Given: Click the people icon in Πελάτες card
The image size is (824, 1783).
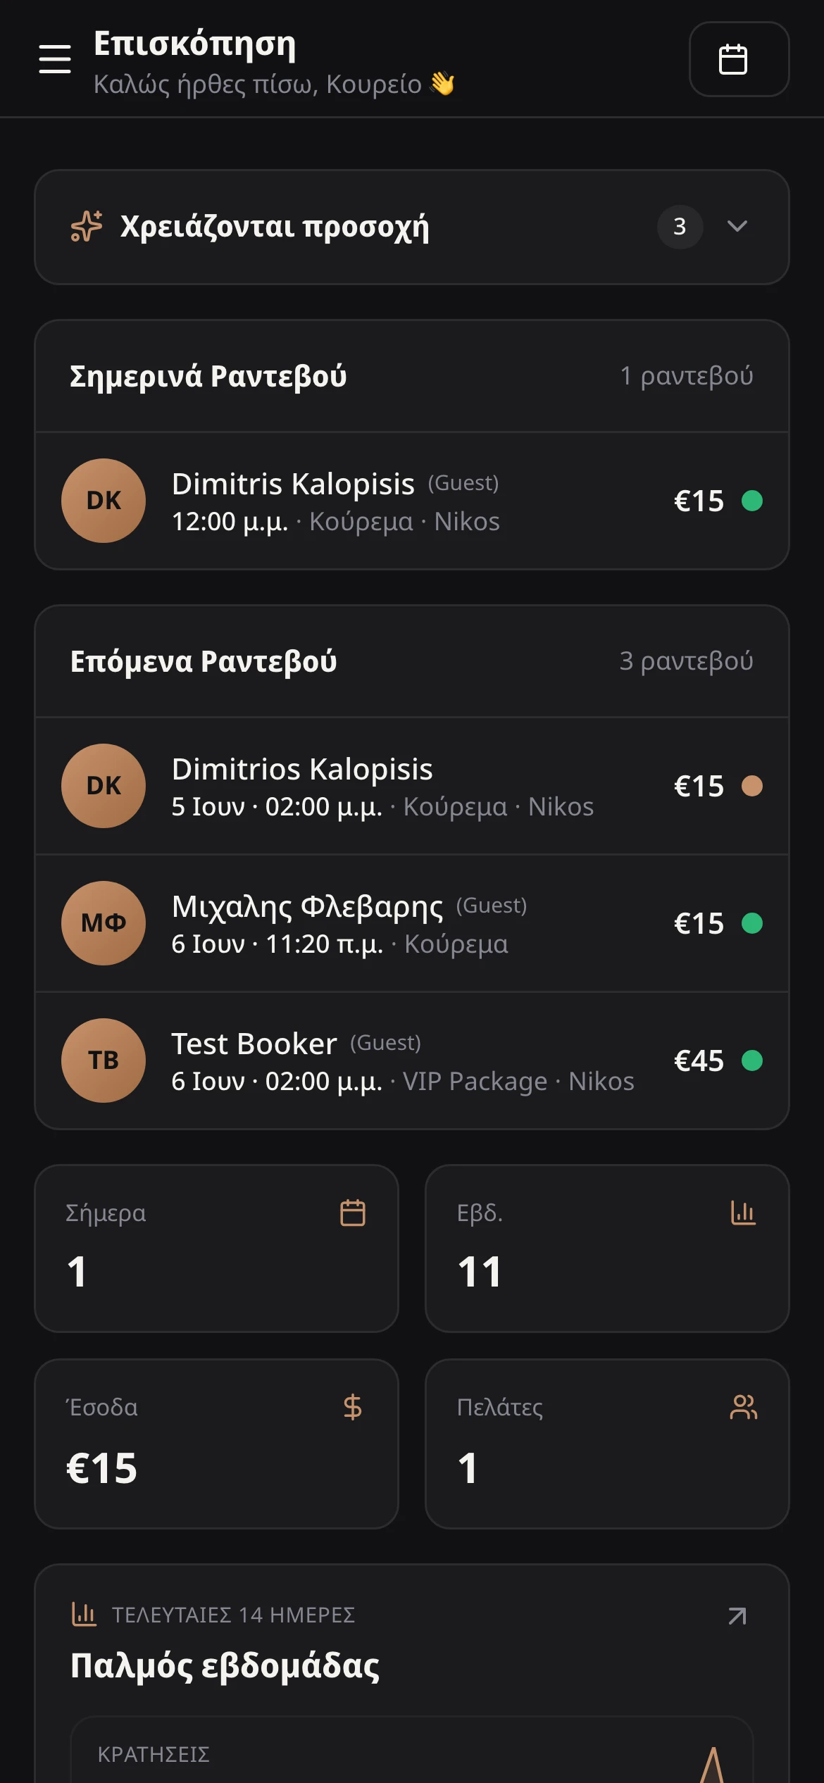Looking at the screenshot, I should click(x=744, y=1407).
